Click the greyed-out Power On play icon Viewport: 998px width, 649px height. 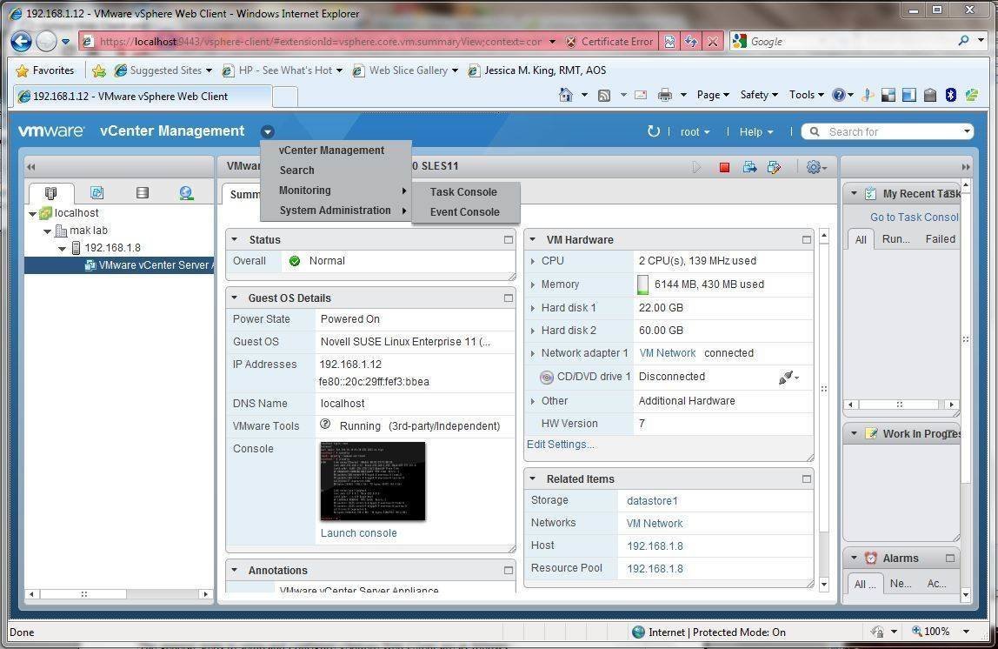(697, 168)
